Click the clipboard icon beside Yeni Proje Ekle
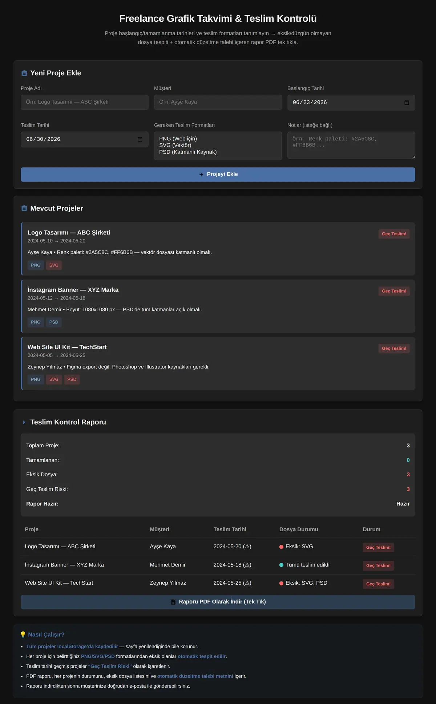436x704 pixels. tap(24, 73)
